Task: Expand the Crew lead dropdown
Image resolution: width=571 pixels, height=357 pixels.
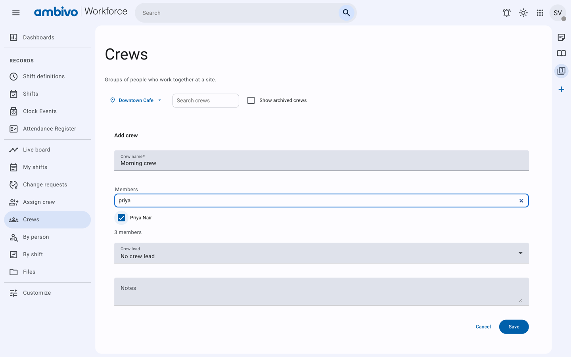Action: coord(322,253)
